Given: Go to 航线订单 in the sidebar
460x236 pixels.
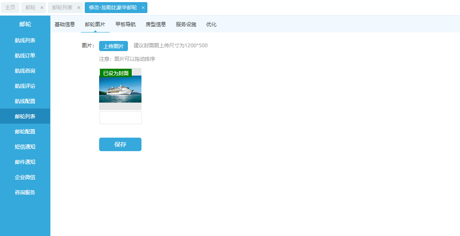Looking at the screenshot, I should (25, 56).
